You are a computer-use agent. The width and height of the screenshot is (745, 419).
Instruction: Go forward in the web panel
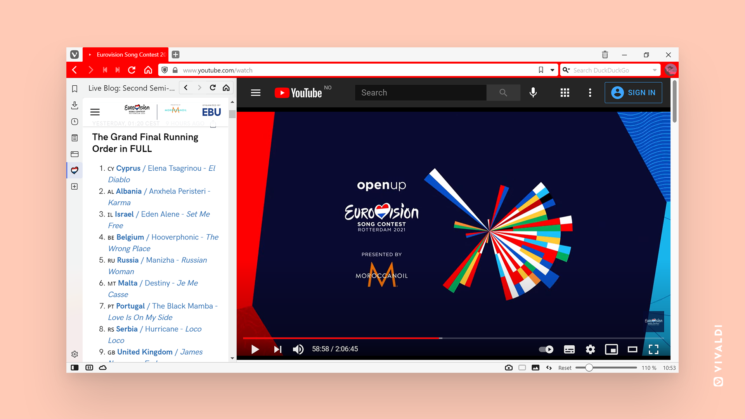tap(199, 88)
